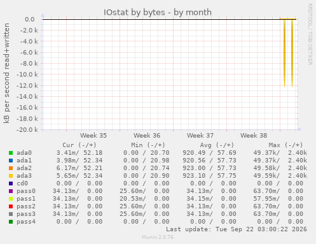Select the pass0 legend label

(26, 191)
